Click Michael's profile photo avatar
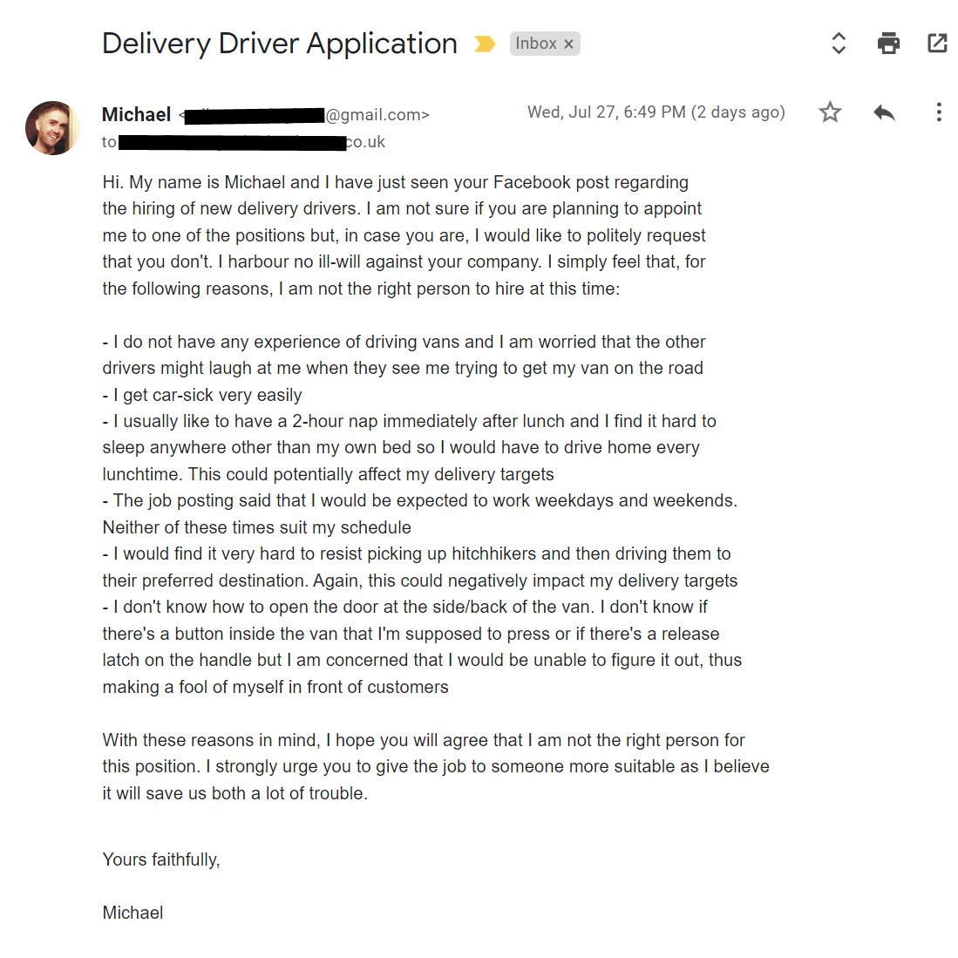The image size is (958, 958). (x=53, y=127)
